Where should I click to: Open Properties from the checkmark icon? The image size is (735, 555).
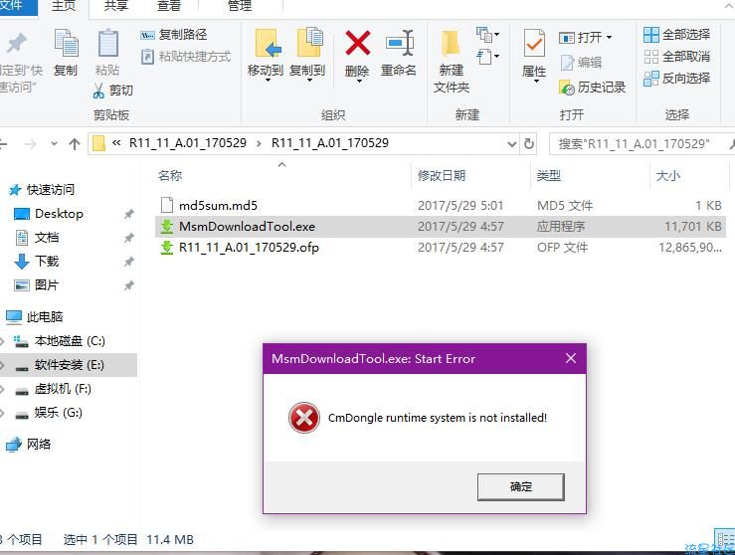point(534,44)
